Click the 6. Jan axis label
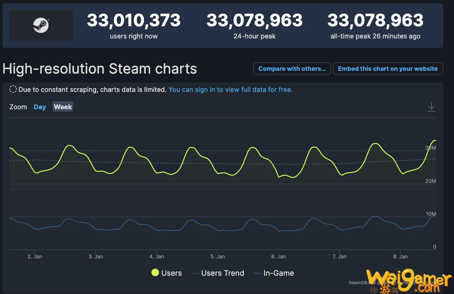The width and height of the screenshot is (454, 294). 279,256
